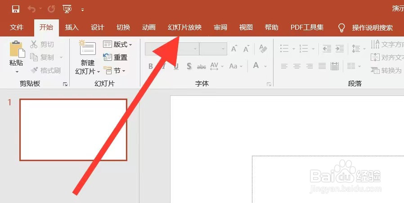Toggle strikethrough abc button

[x=202, y=67]
